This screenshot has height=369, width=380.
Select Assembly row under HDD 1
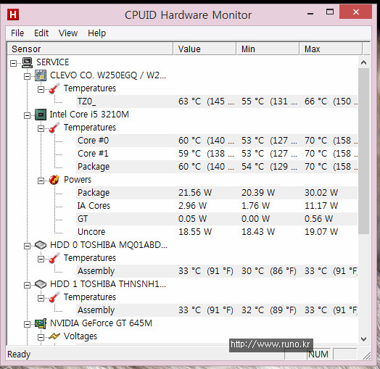[217, 310]
